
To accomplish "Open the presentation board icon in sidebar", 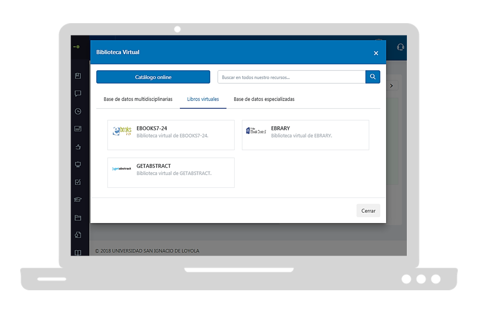I will click(78, 164).
